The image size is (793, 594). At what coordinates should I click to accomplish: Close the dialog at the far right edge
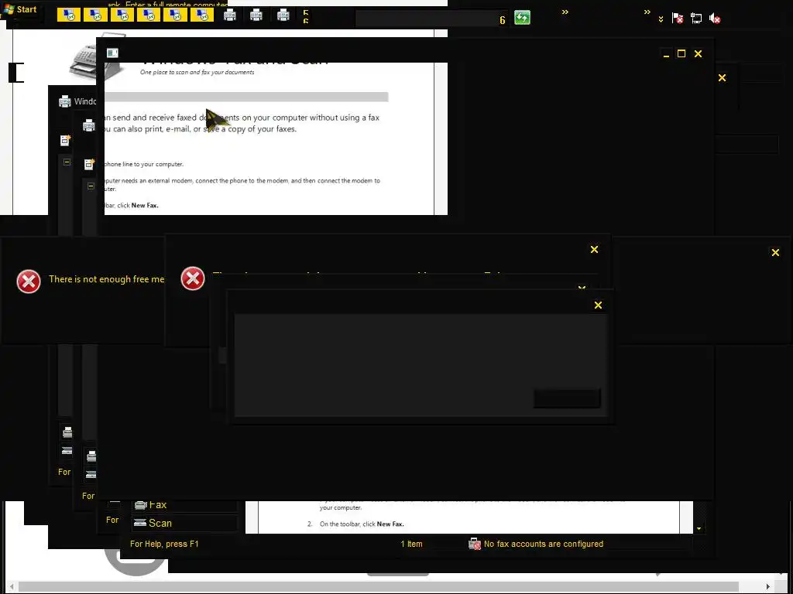pyautogui.click(x=775, y=252)
